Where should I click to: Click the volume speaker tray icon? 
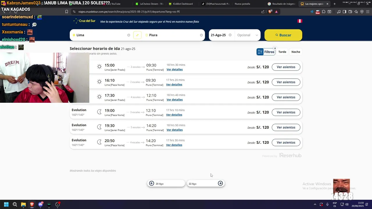tap(347, 204)
